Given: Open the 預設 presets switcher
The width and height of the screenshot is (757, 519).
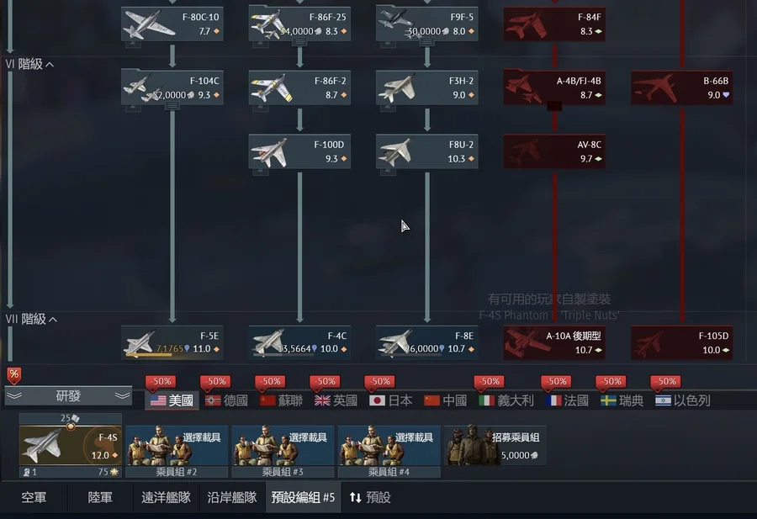Looking at the screenshot, I should pyautogui.click(x=370, y=497).
